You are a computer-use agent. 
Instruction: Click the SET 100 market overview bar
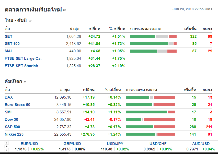point(153,44)
